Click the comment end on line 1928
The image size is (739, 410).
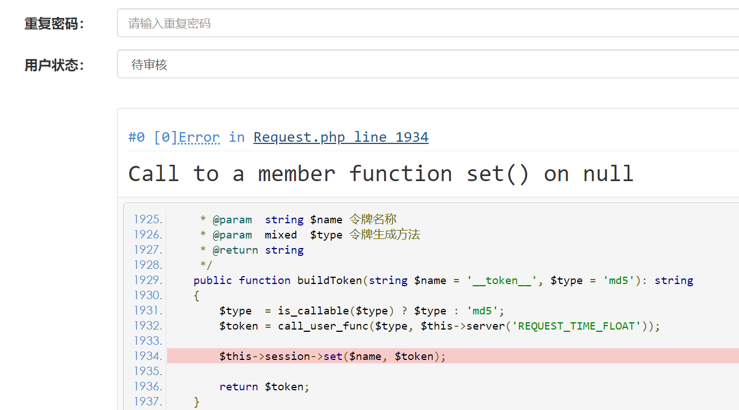206,265
